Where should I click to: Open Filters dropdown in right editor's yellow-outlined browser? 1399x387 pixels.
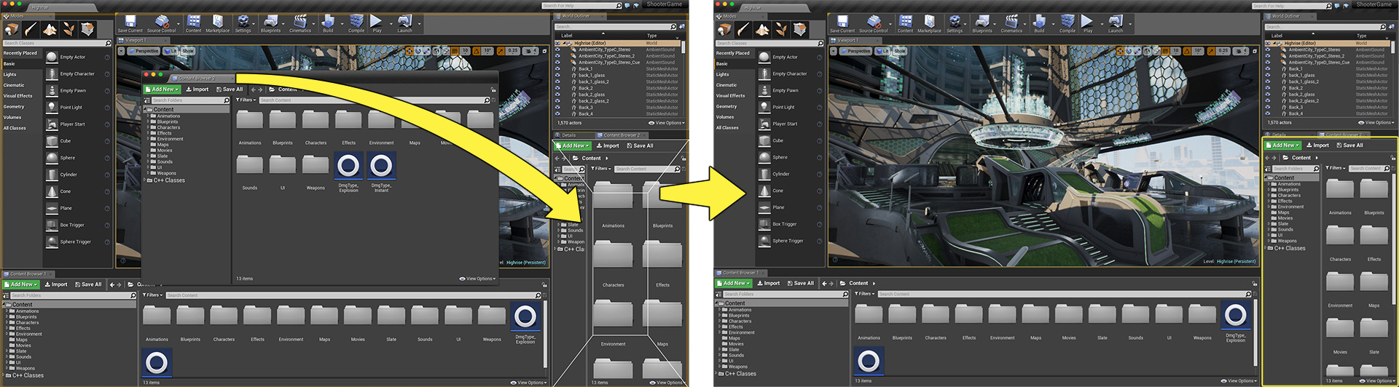pos(1335,168)
